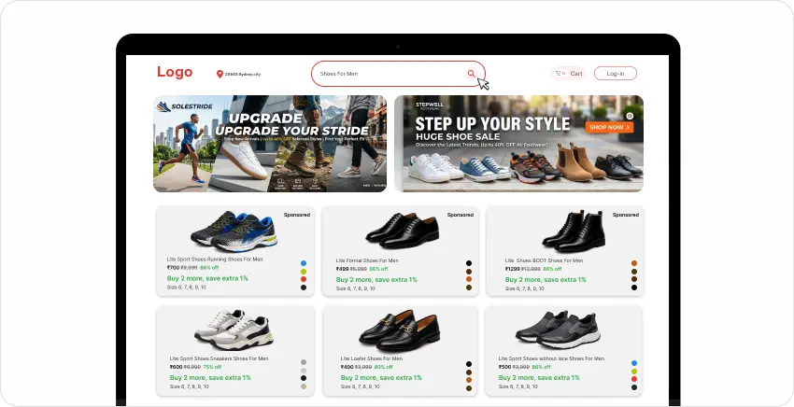Pick red swatch on without lace Shoes card

coord(634,379)
